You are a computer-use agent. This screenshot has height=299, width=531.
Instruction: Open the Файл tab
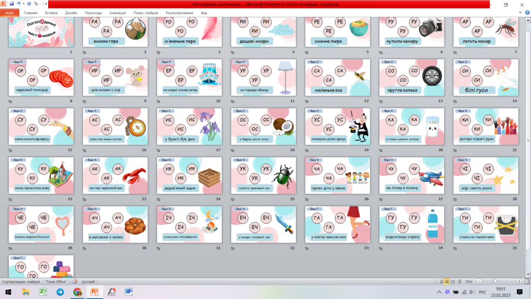10,13
